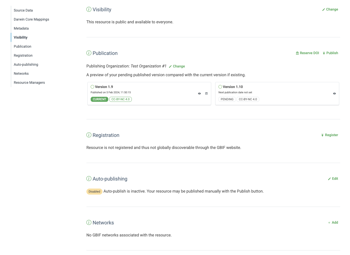Viewport: 350px width, 255px height.
Task: Click the CC-BY-NC 4.0 badge on Version 1.9
Action: [x=121, y=99]
